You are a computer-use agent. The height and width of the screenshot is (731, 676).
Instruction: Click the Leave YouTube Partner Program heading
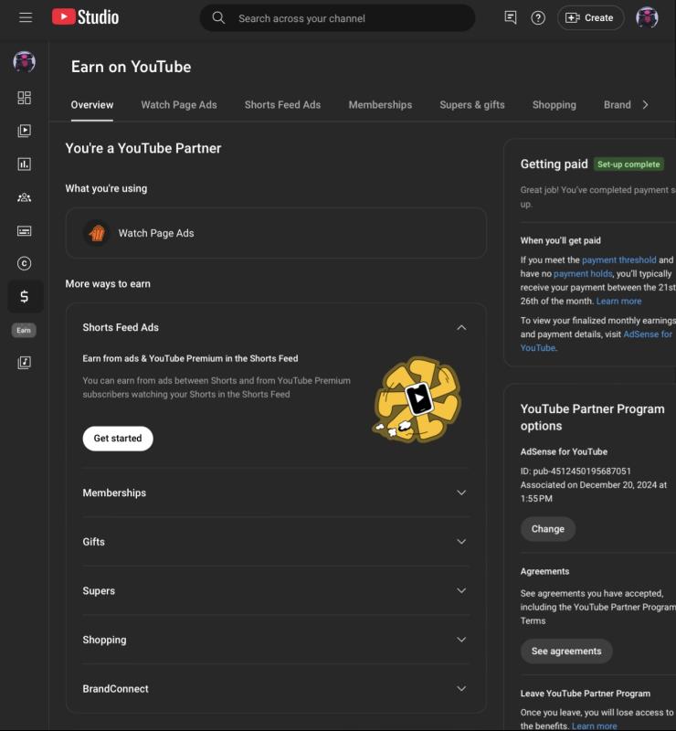coord(585,694)
